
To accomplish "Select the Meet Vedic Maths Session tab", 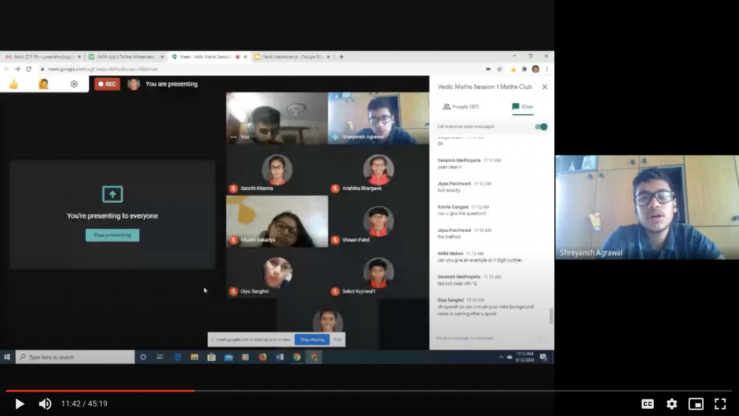I will coord(209,56).
